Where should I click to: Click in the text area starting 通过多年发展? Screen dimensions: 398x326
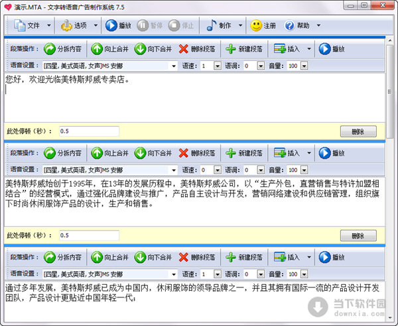(194, 302)
